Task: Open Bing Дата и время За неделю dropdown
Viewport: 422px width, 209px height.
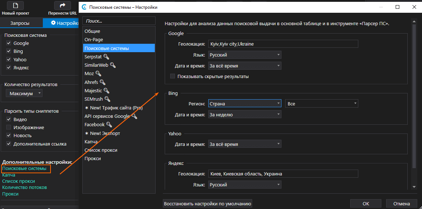Action: 244,115
